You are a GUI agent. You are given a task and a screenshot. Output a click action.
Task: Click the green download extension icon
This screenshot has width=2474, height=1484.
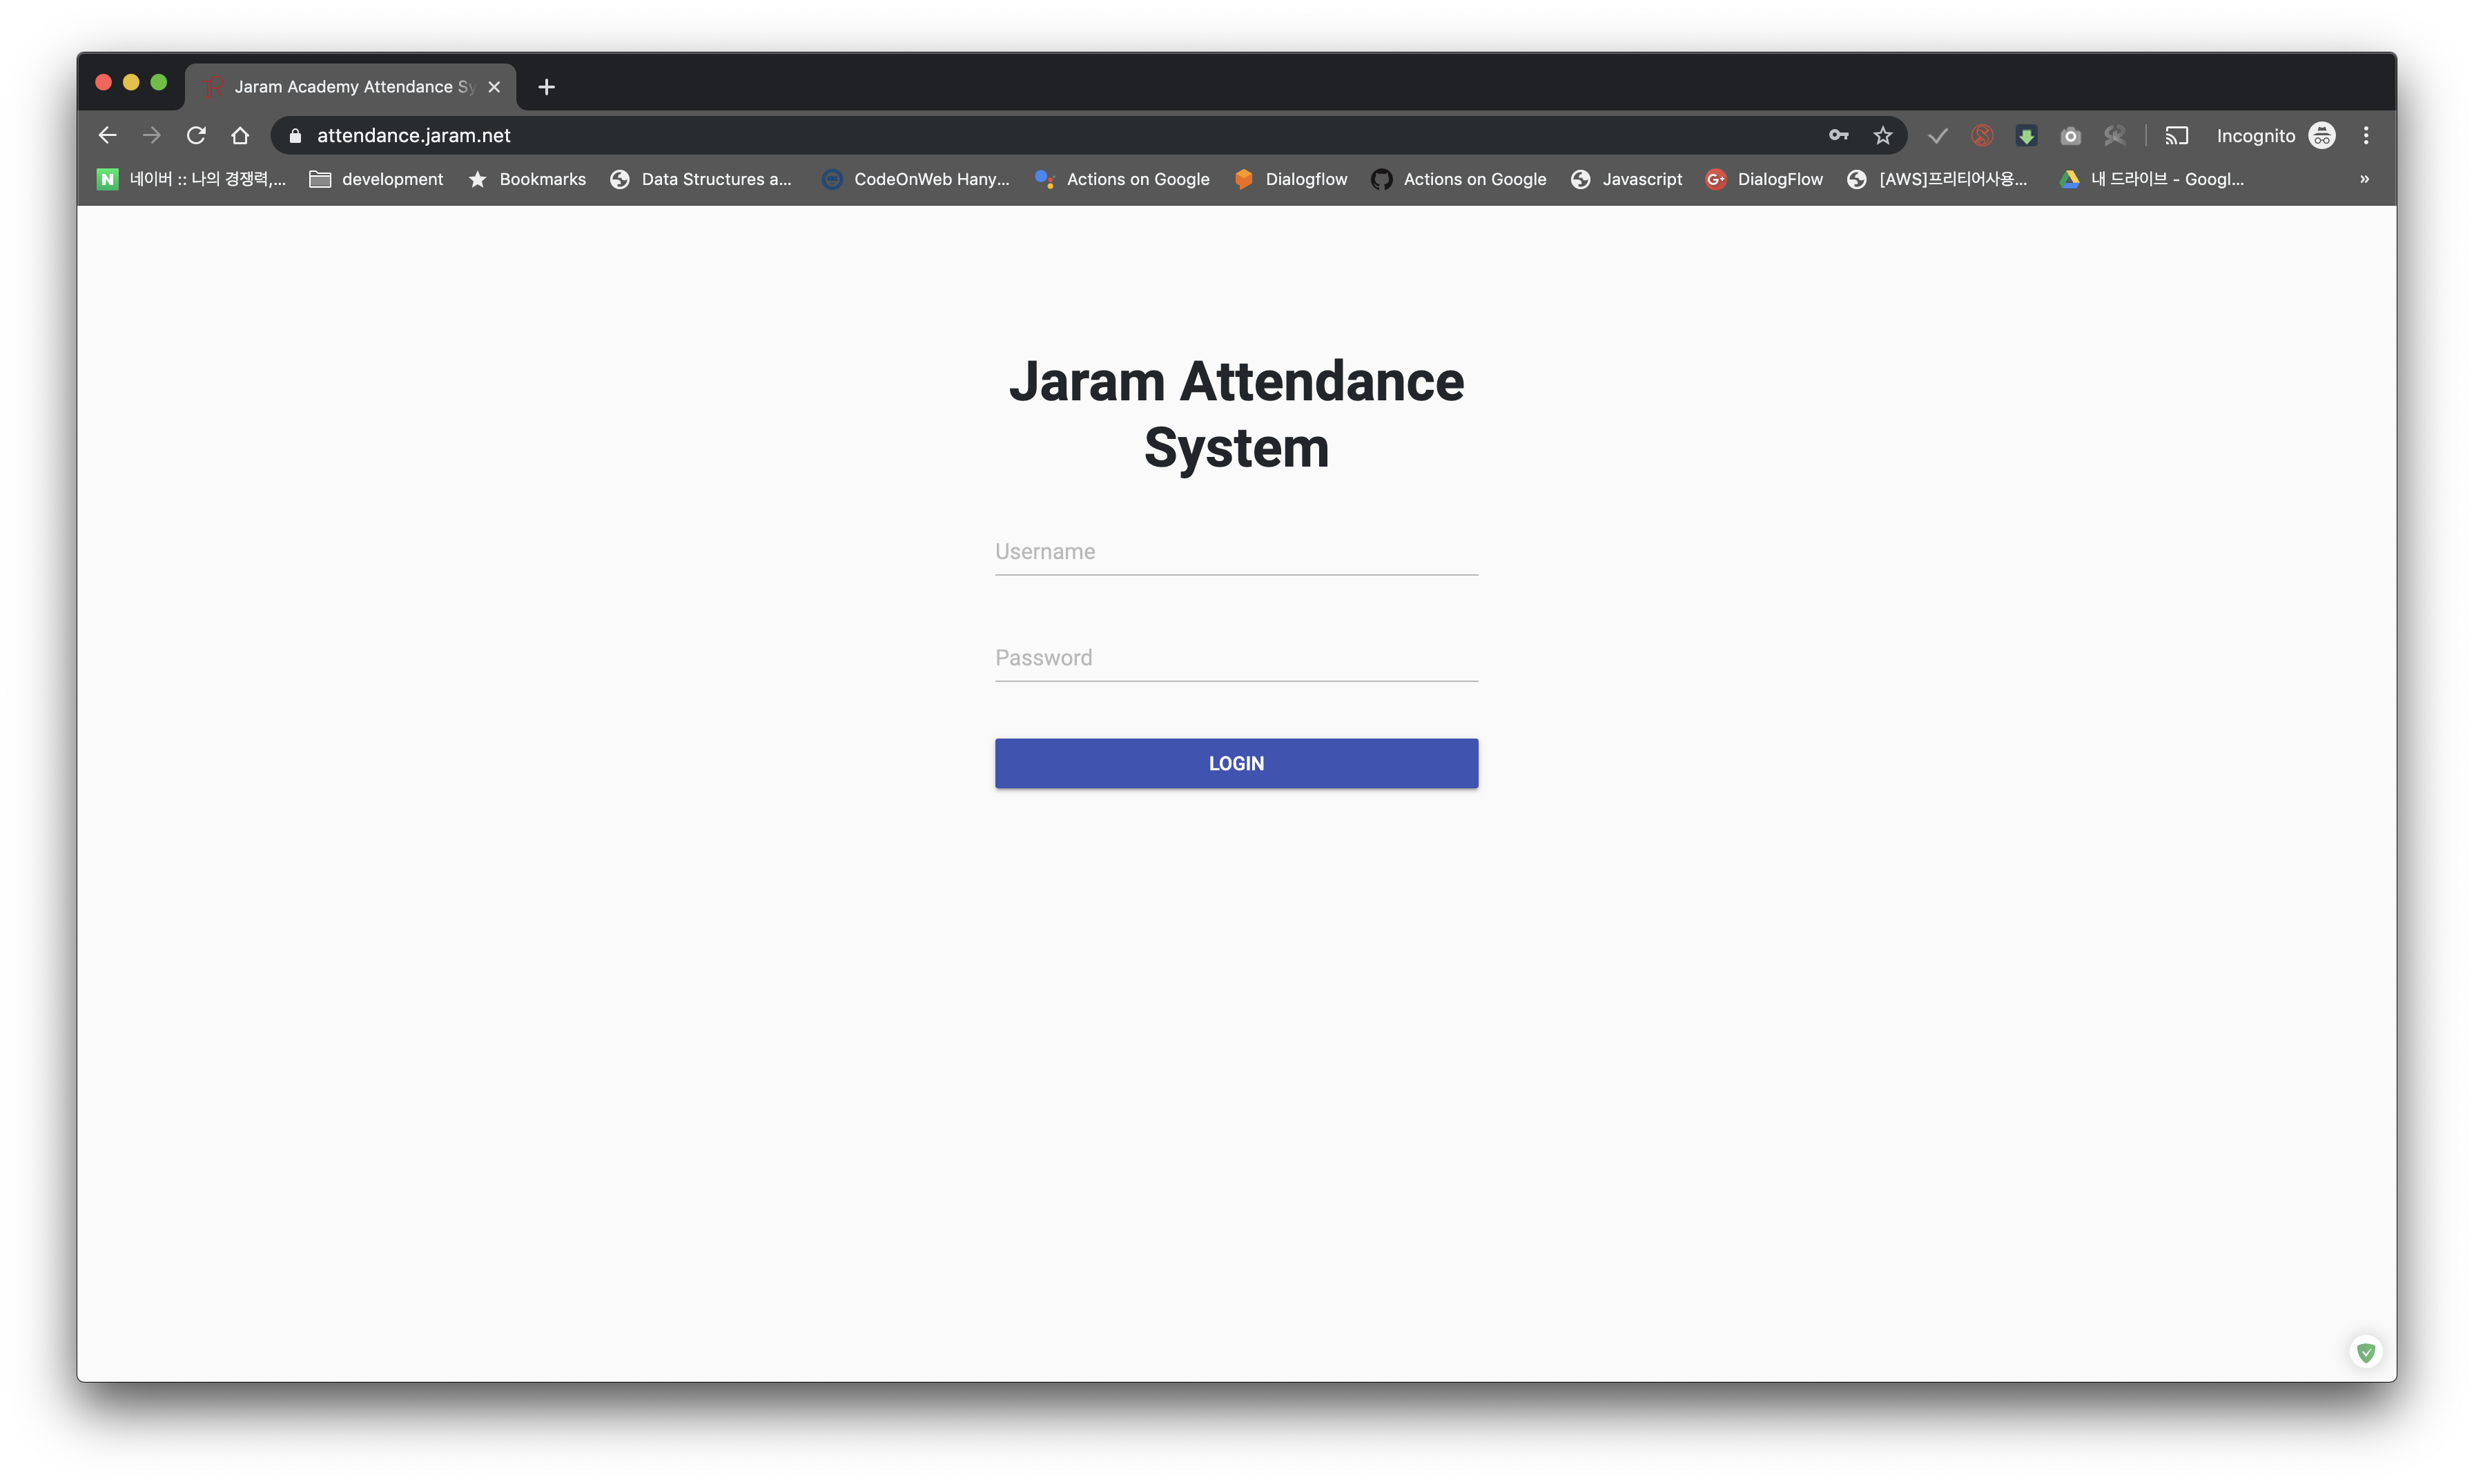coord(2026,135)
